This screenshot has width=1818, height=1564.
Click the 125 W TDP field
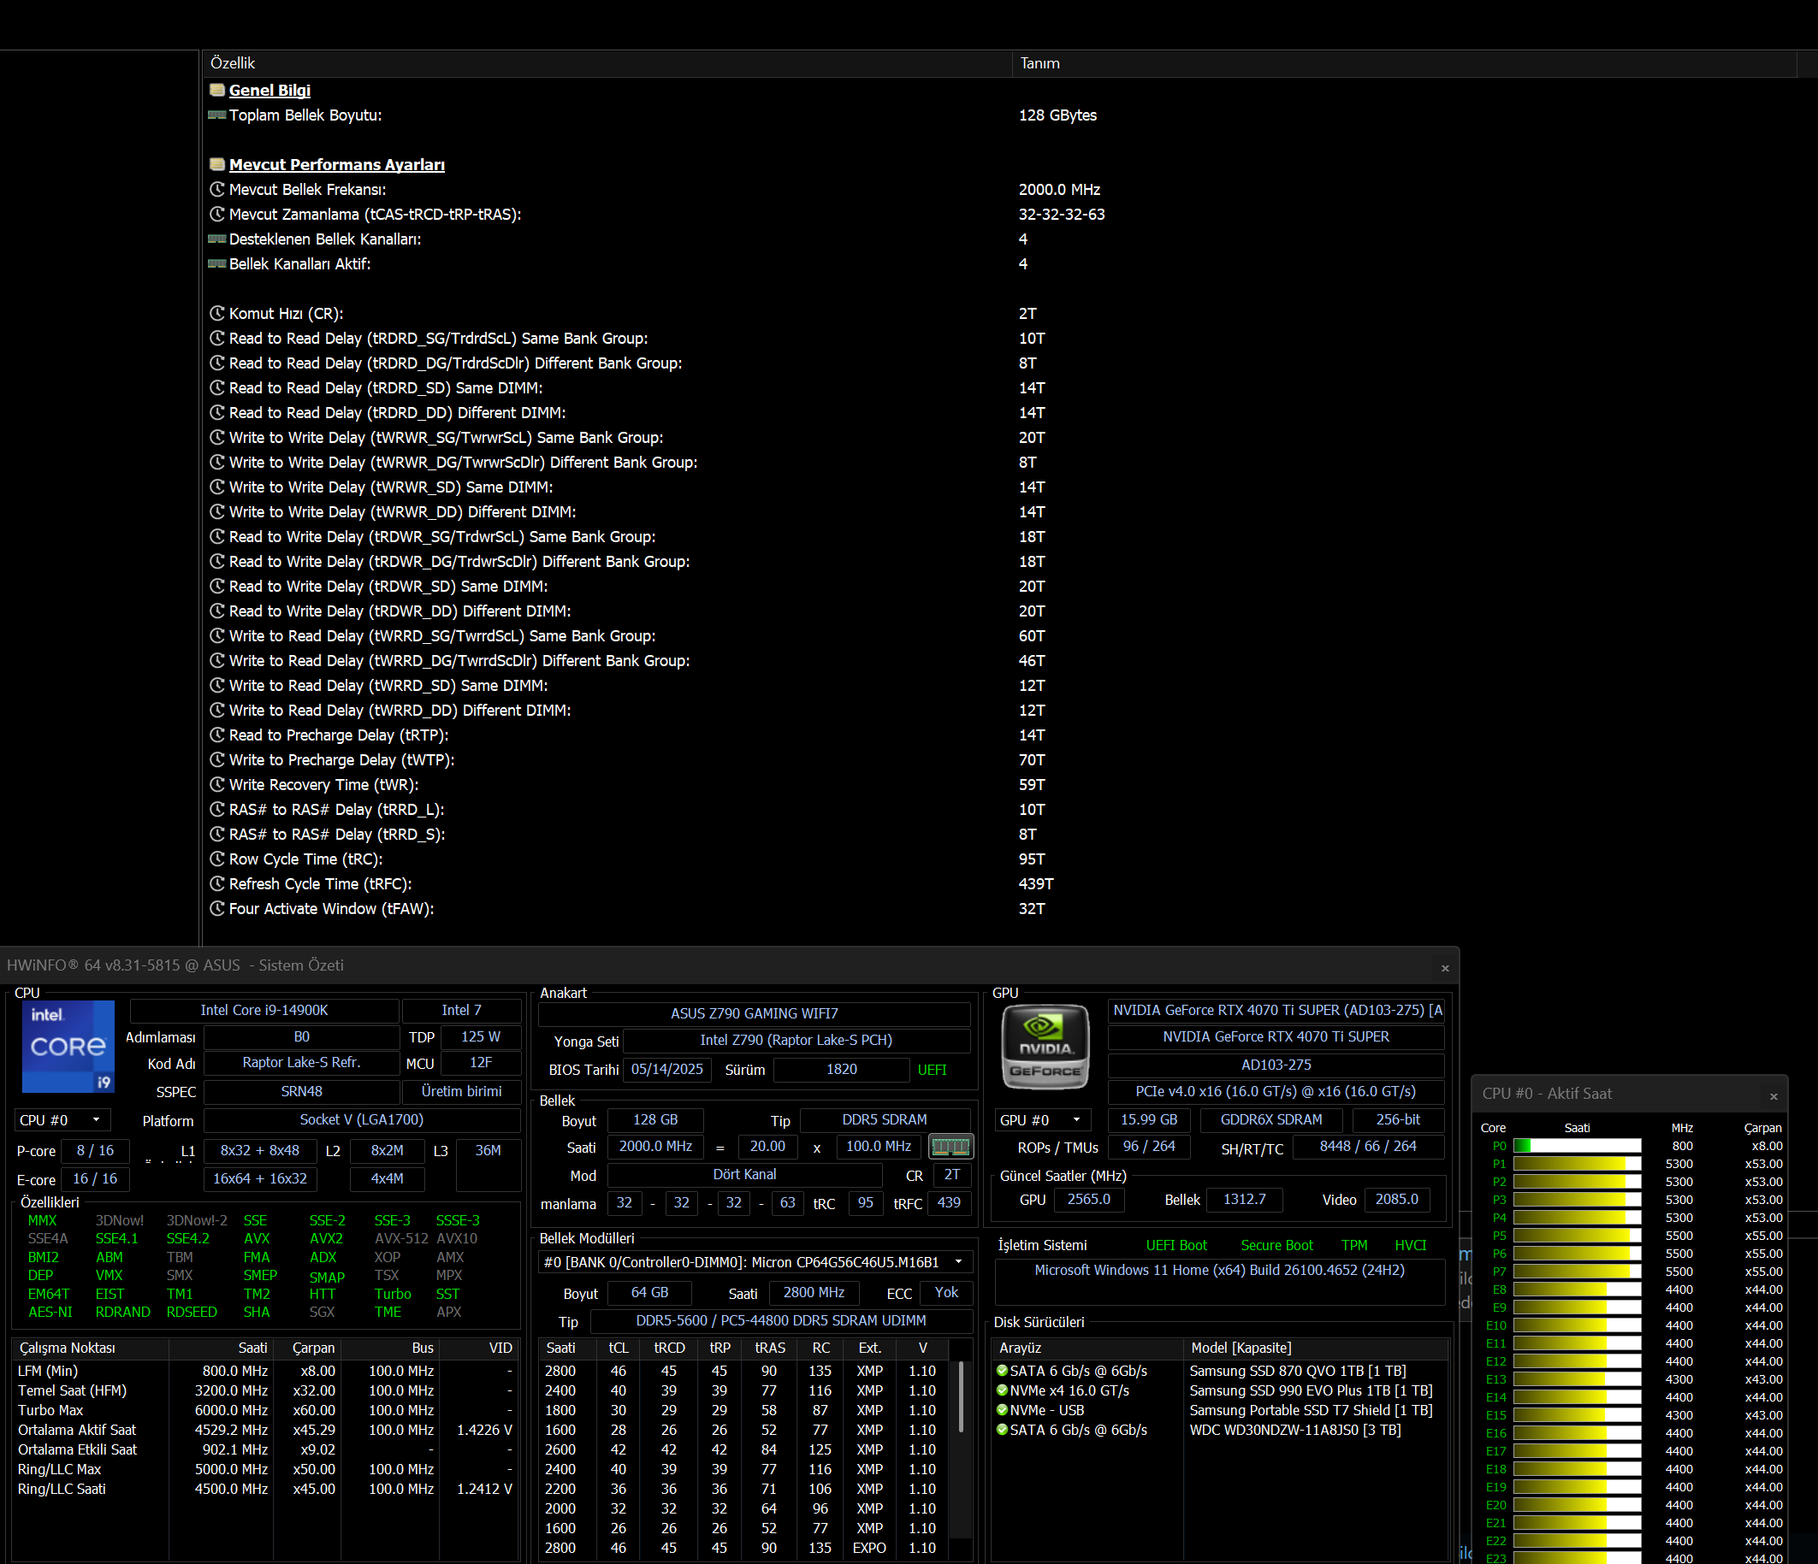(481, 1036)
